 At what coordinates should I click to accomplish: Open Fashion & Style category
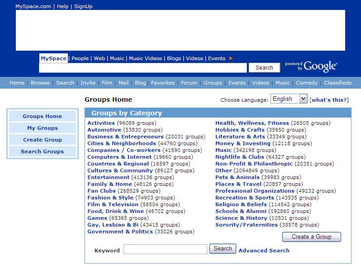tap(110, 198)
